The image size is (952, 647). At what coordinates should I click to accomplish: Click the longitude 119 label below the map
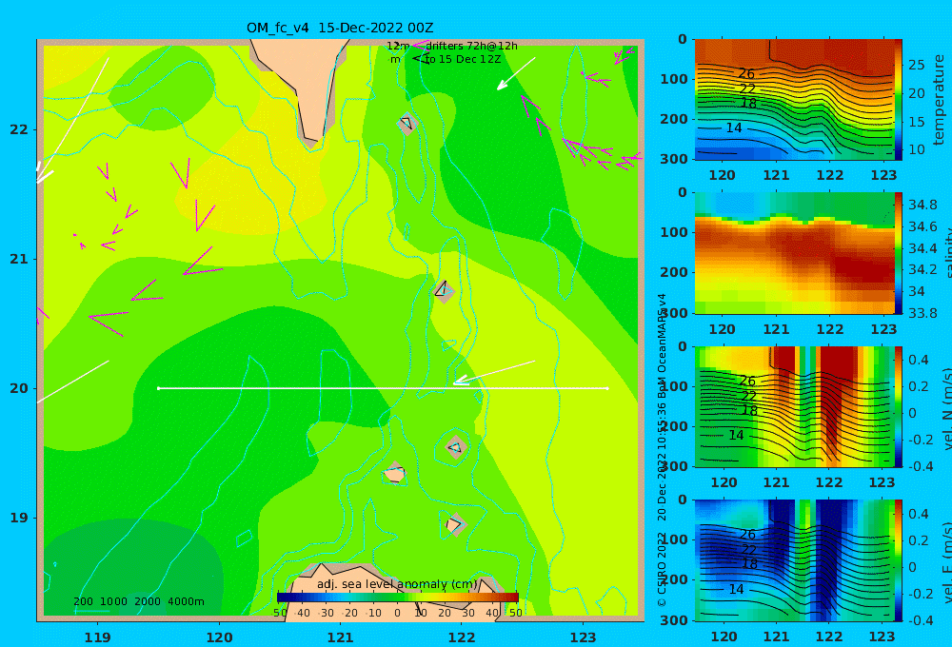pos(97,637)
